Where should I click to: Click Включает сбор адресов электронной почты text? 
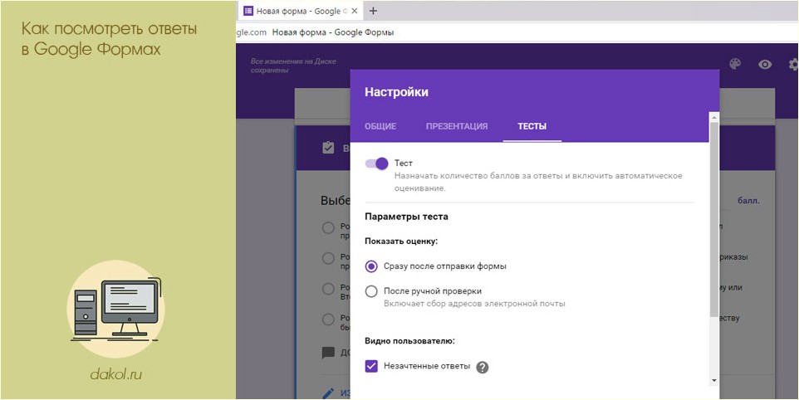tap(474, 304)
